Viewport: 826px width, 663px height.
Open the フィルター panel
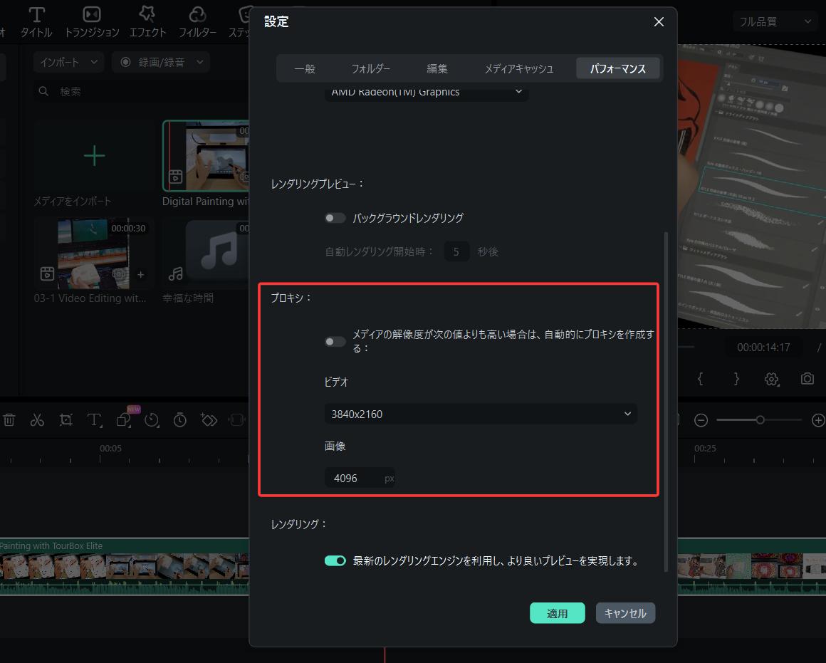point(197,21)
